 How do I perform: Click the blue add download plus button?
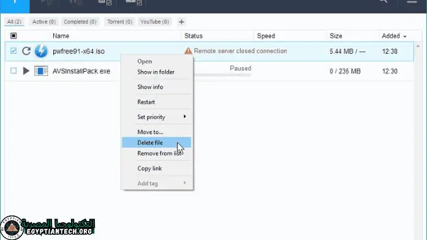pos(15,6)
